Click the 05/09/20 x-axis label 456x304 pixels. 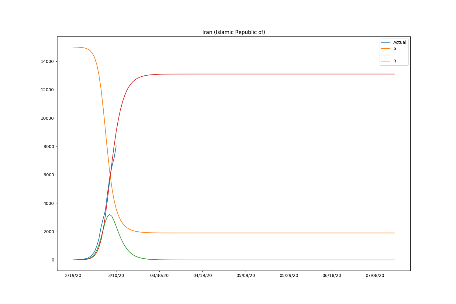[246, 275]
